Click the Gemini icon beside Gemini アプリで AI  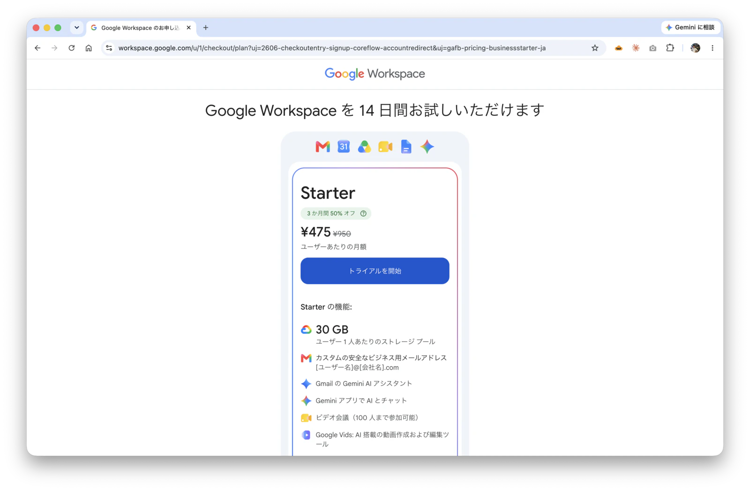(x=306, y=400)
